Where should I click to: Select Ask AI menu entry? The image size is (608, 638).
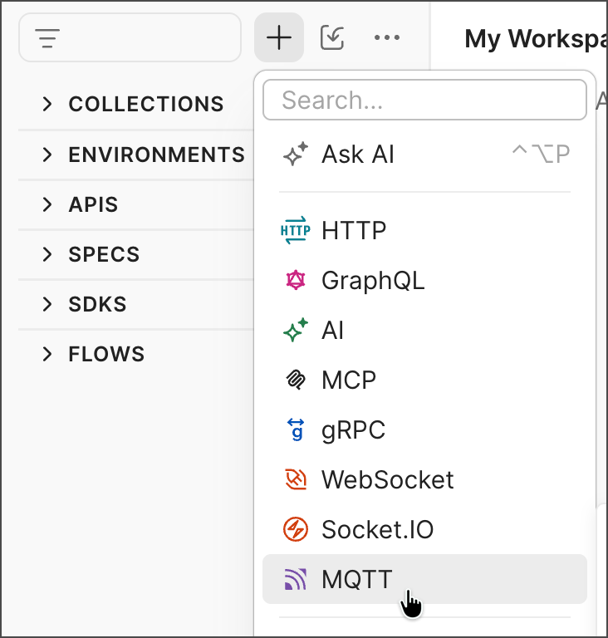[x=425, y=155]
